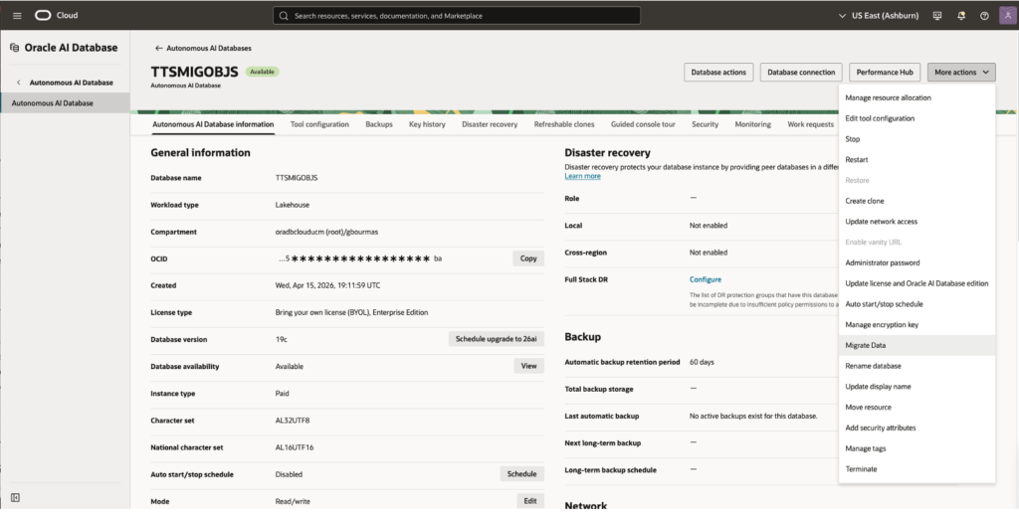Click the AL32UTF8 character set value
Viewport: 1019px width, 516px height.
pyautogui.click(x=293, y=421)
